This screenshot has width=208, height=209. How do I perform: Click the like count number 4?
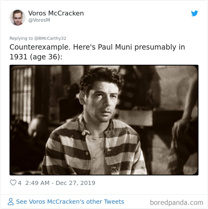click(x=20, y=183)
